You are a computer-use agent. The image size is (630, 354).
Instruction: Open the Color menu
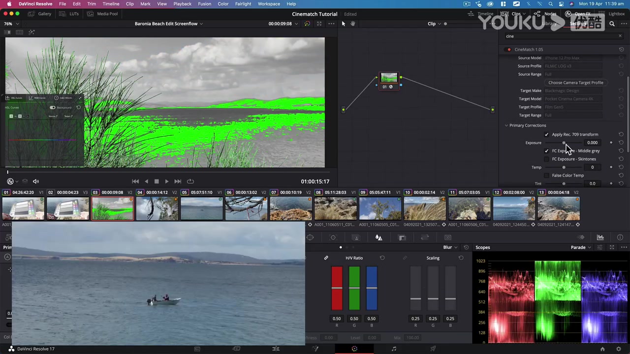point(223,4)
